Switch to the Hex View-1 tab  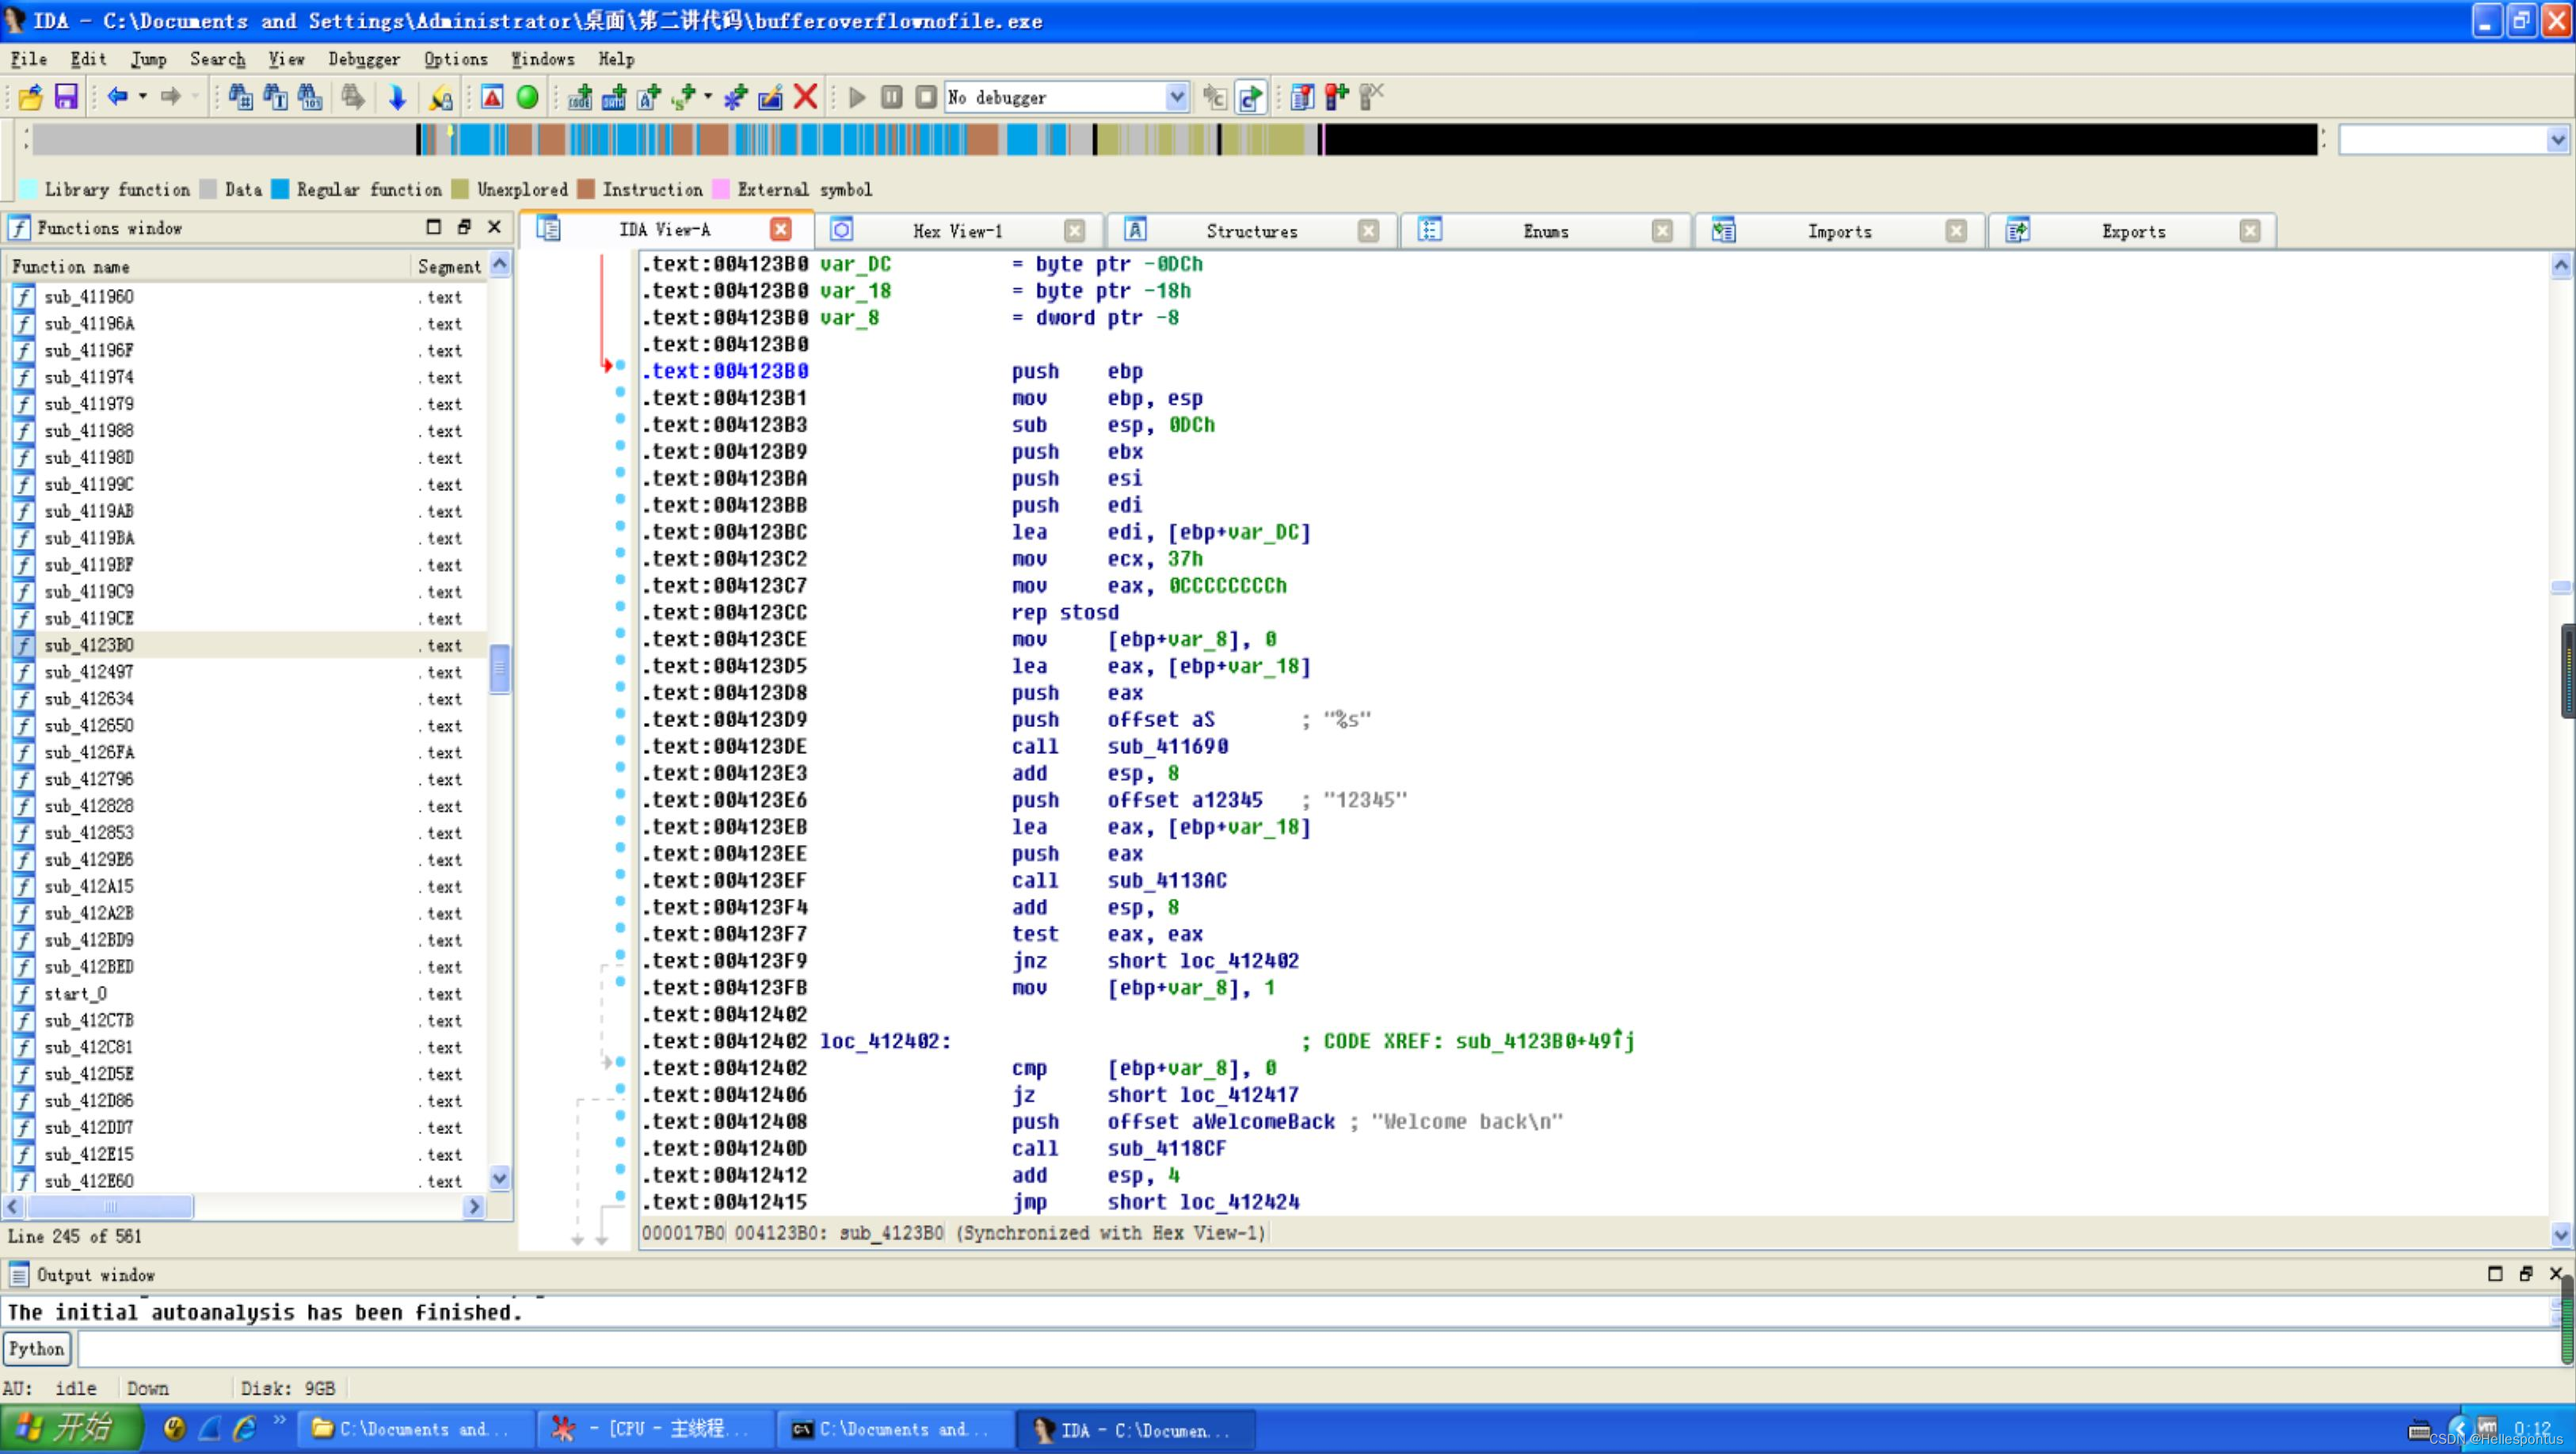coord(957,231)
